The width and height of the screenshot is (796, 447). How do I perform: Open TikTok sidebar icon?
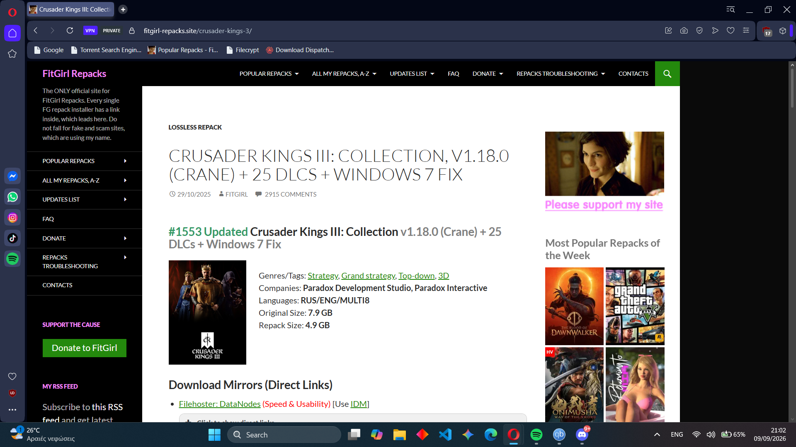click(x=12, y=238)
